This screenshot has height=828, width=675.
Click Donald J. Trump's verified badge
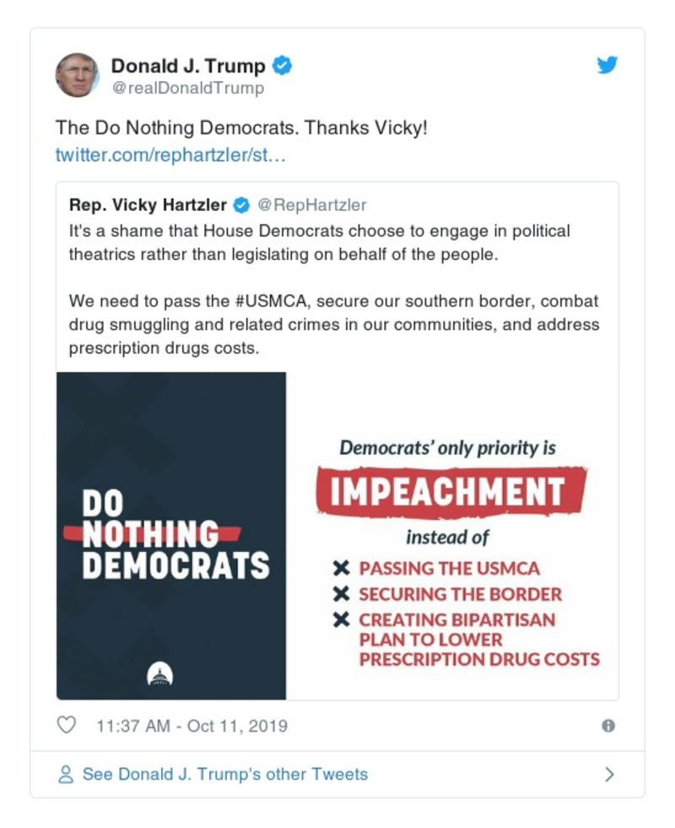282,64
